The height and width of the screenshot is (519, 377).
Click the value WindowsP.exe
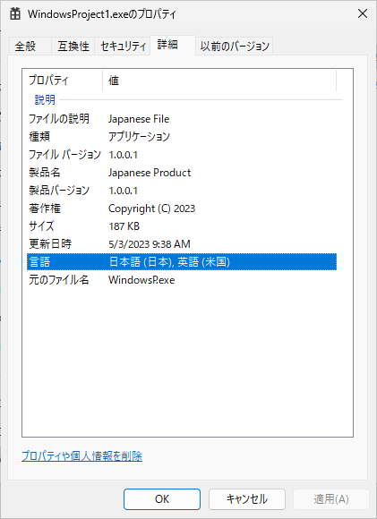(141, 280)
